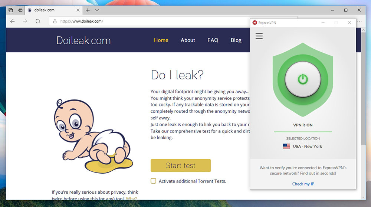Choose the USA - New York selected location

click(x=303, y=147)
